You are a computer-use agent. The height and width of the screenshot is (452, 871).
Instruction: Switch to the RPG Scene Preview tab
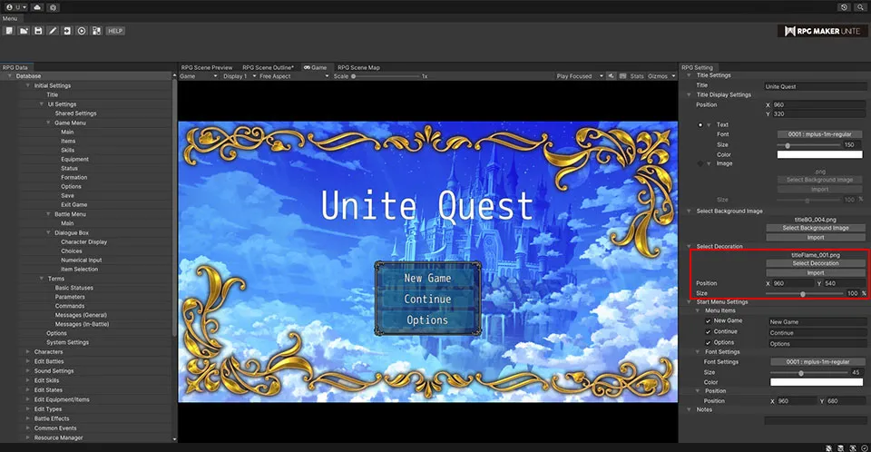click(x=206, y=67)
